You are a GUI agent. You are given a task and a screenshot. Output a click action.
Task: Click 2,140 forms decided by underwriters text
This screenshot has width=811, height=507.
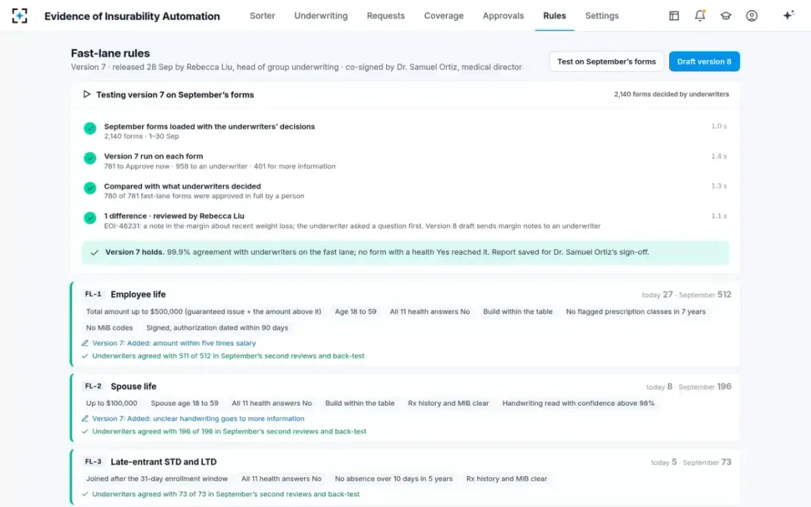671,95
